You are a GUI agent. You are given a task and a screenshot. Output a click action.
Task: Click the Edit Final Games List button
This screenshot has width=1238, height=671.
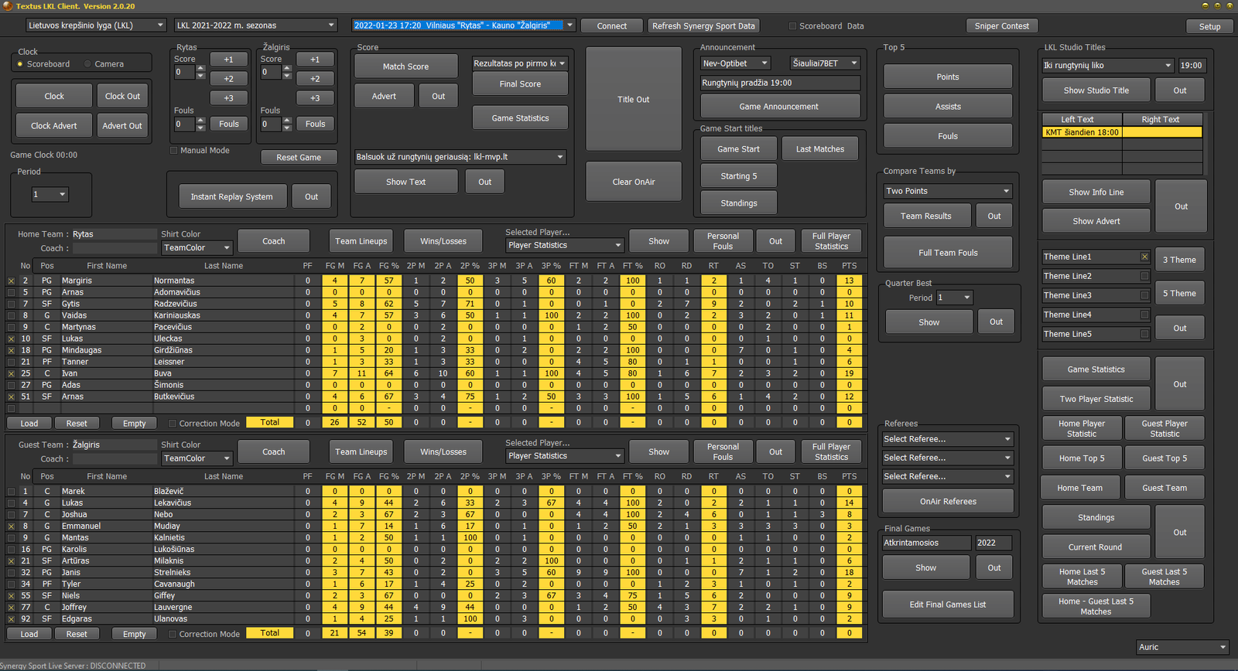948,605
